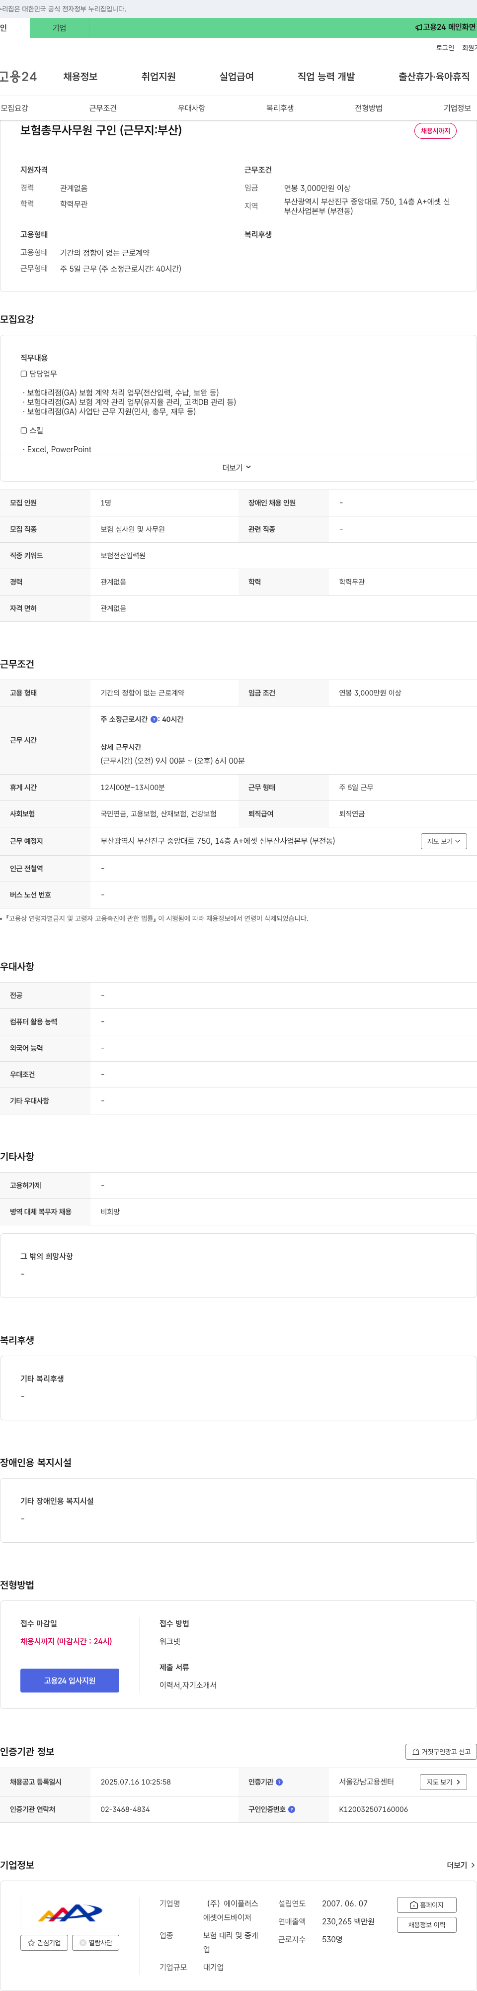The image size is (477, 1991).
Task: Click the 230,265 백만원 revenue value
Action: pos(348,1921)
